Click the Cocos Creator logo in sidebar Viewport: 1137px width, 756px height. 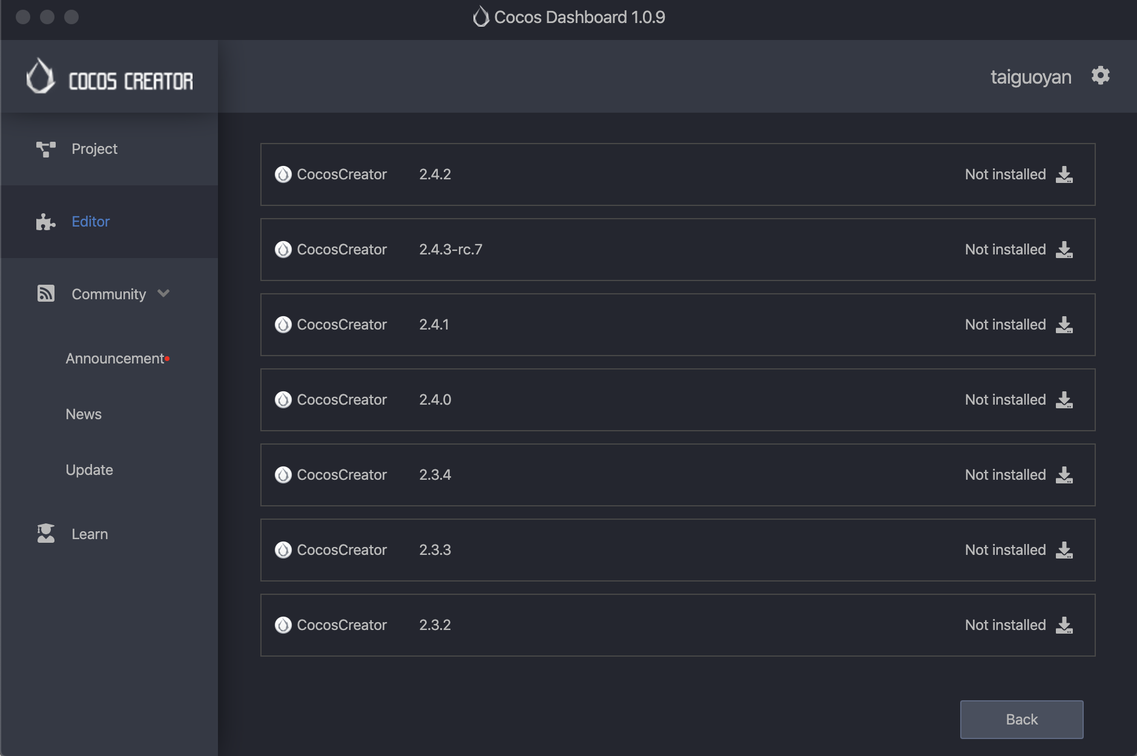tap(110, 77)
